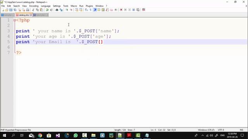This screenshot has height=139, width=248.
Task: Click the Close document toolbar icon
Action: [x=19, y=10]
